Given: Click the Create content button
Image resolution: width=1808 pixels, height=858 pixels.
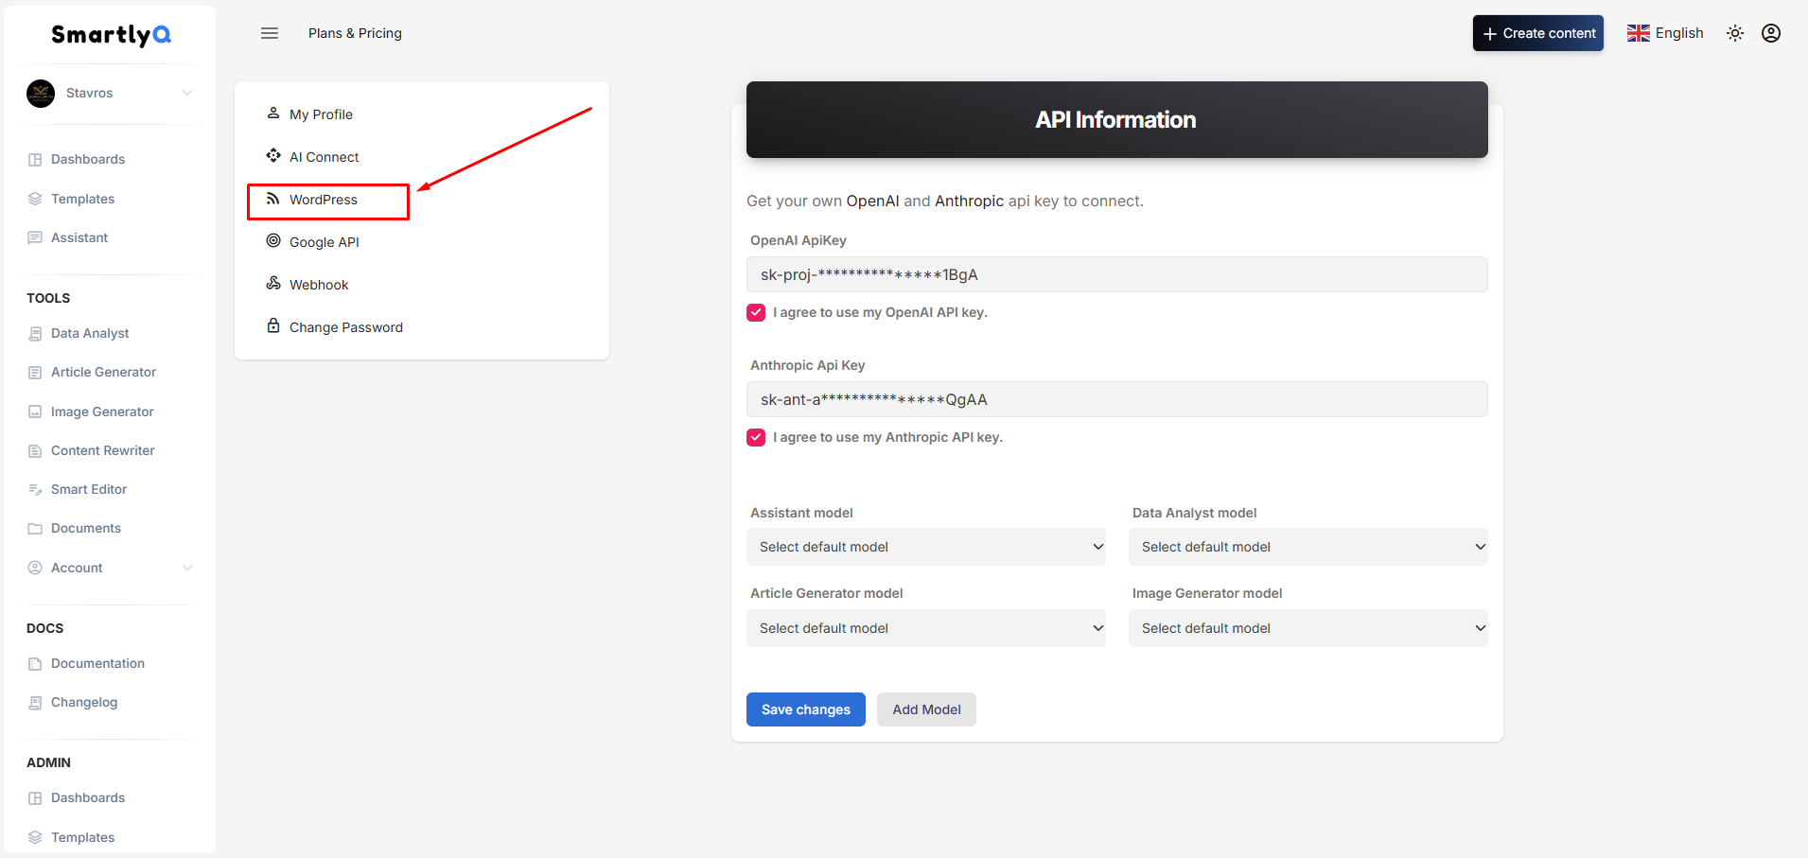Looking at the screenshot, I should pos(1538,33).
